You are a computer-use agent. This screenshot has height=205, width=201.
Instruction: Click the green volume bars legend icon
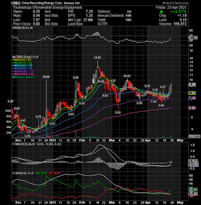pos(13,77)
